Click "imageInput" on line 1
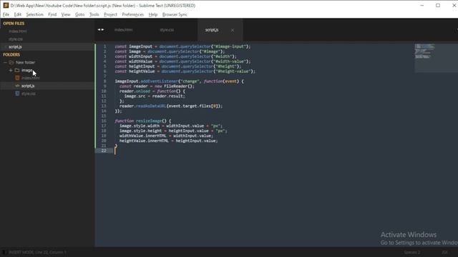 (x=140, y=46)
